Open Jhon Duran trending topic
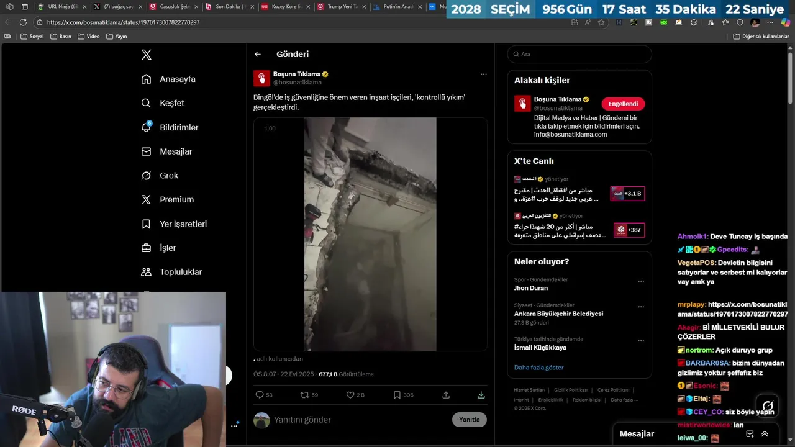The width and height of the screenshot is (795, 447). (530, 288)
